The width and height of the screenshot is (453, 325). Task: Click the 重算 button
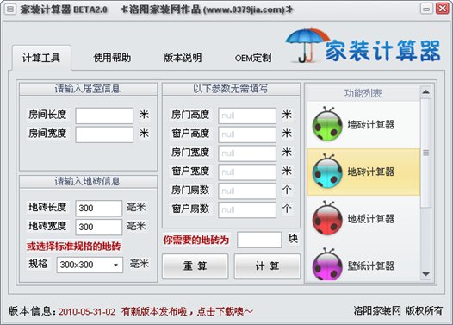tap(195, 266)
